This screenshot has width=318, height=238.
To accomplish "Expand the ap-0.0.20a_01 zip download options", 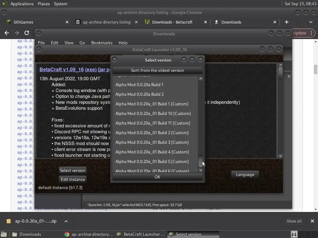I will click(66, 221).
